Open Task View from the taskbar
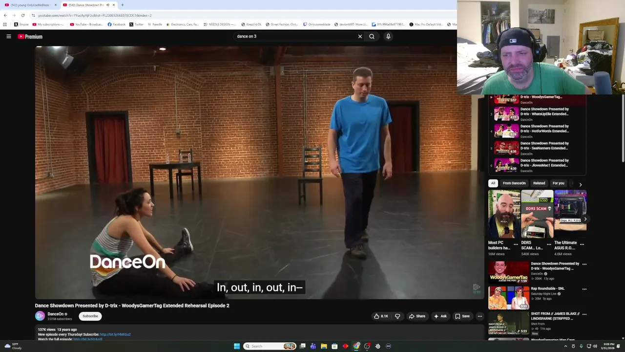625x352 pixels. coord(303,346)
